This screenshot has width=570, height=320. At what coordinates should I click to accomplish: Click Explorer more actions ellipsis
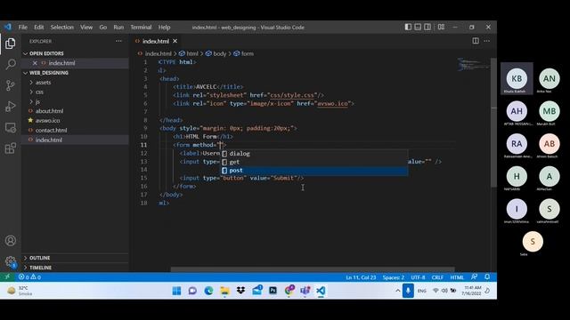pos(118,42)
